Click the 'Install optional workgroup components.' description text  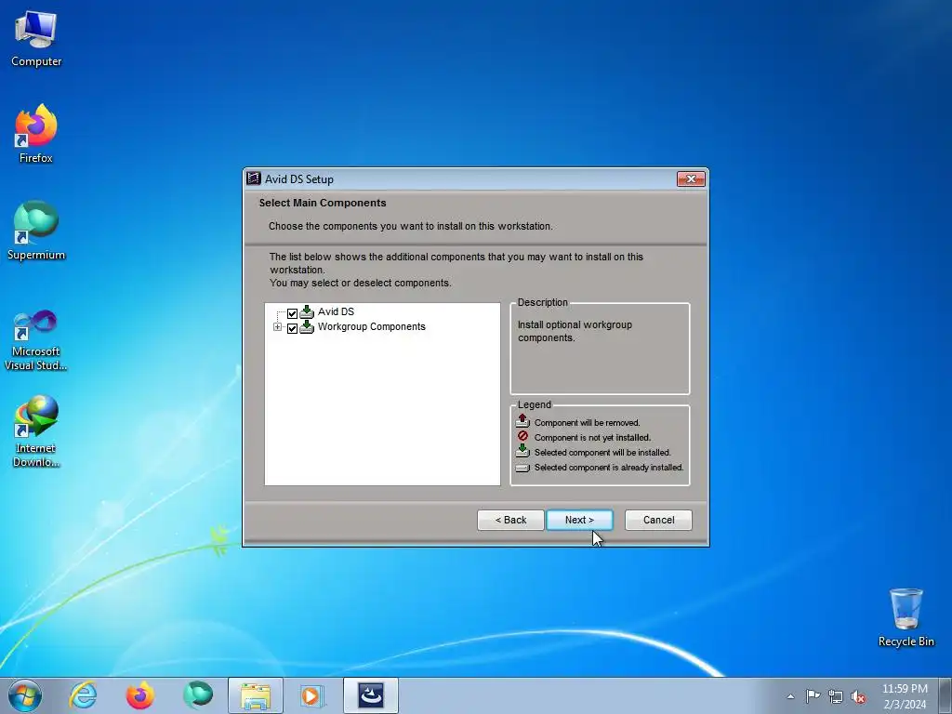575,331
